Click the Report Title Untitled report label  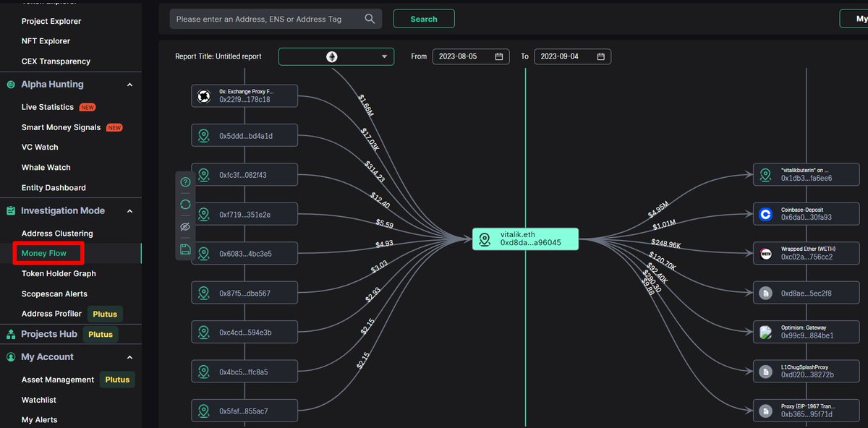pyautogui.click(x=218, y=56)
